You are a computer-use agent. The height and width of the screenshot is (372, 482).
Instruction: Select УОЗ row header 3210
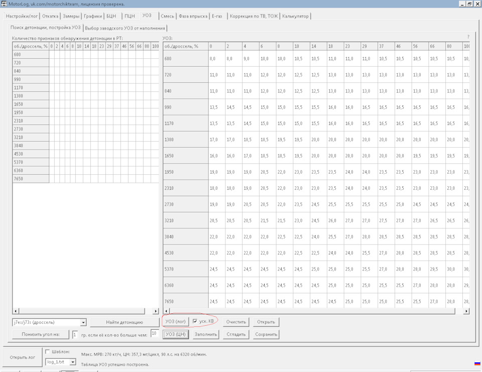pos(186,220)
